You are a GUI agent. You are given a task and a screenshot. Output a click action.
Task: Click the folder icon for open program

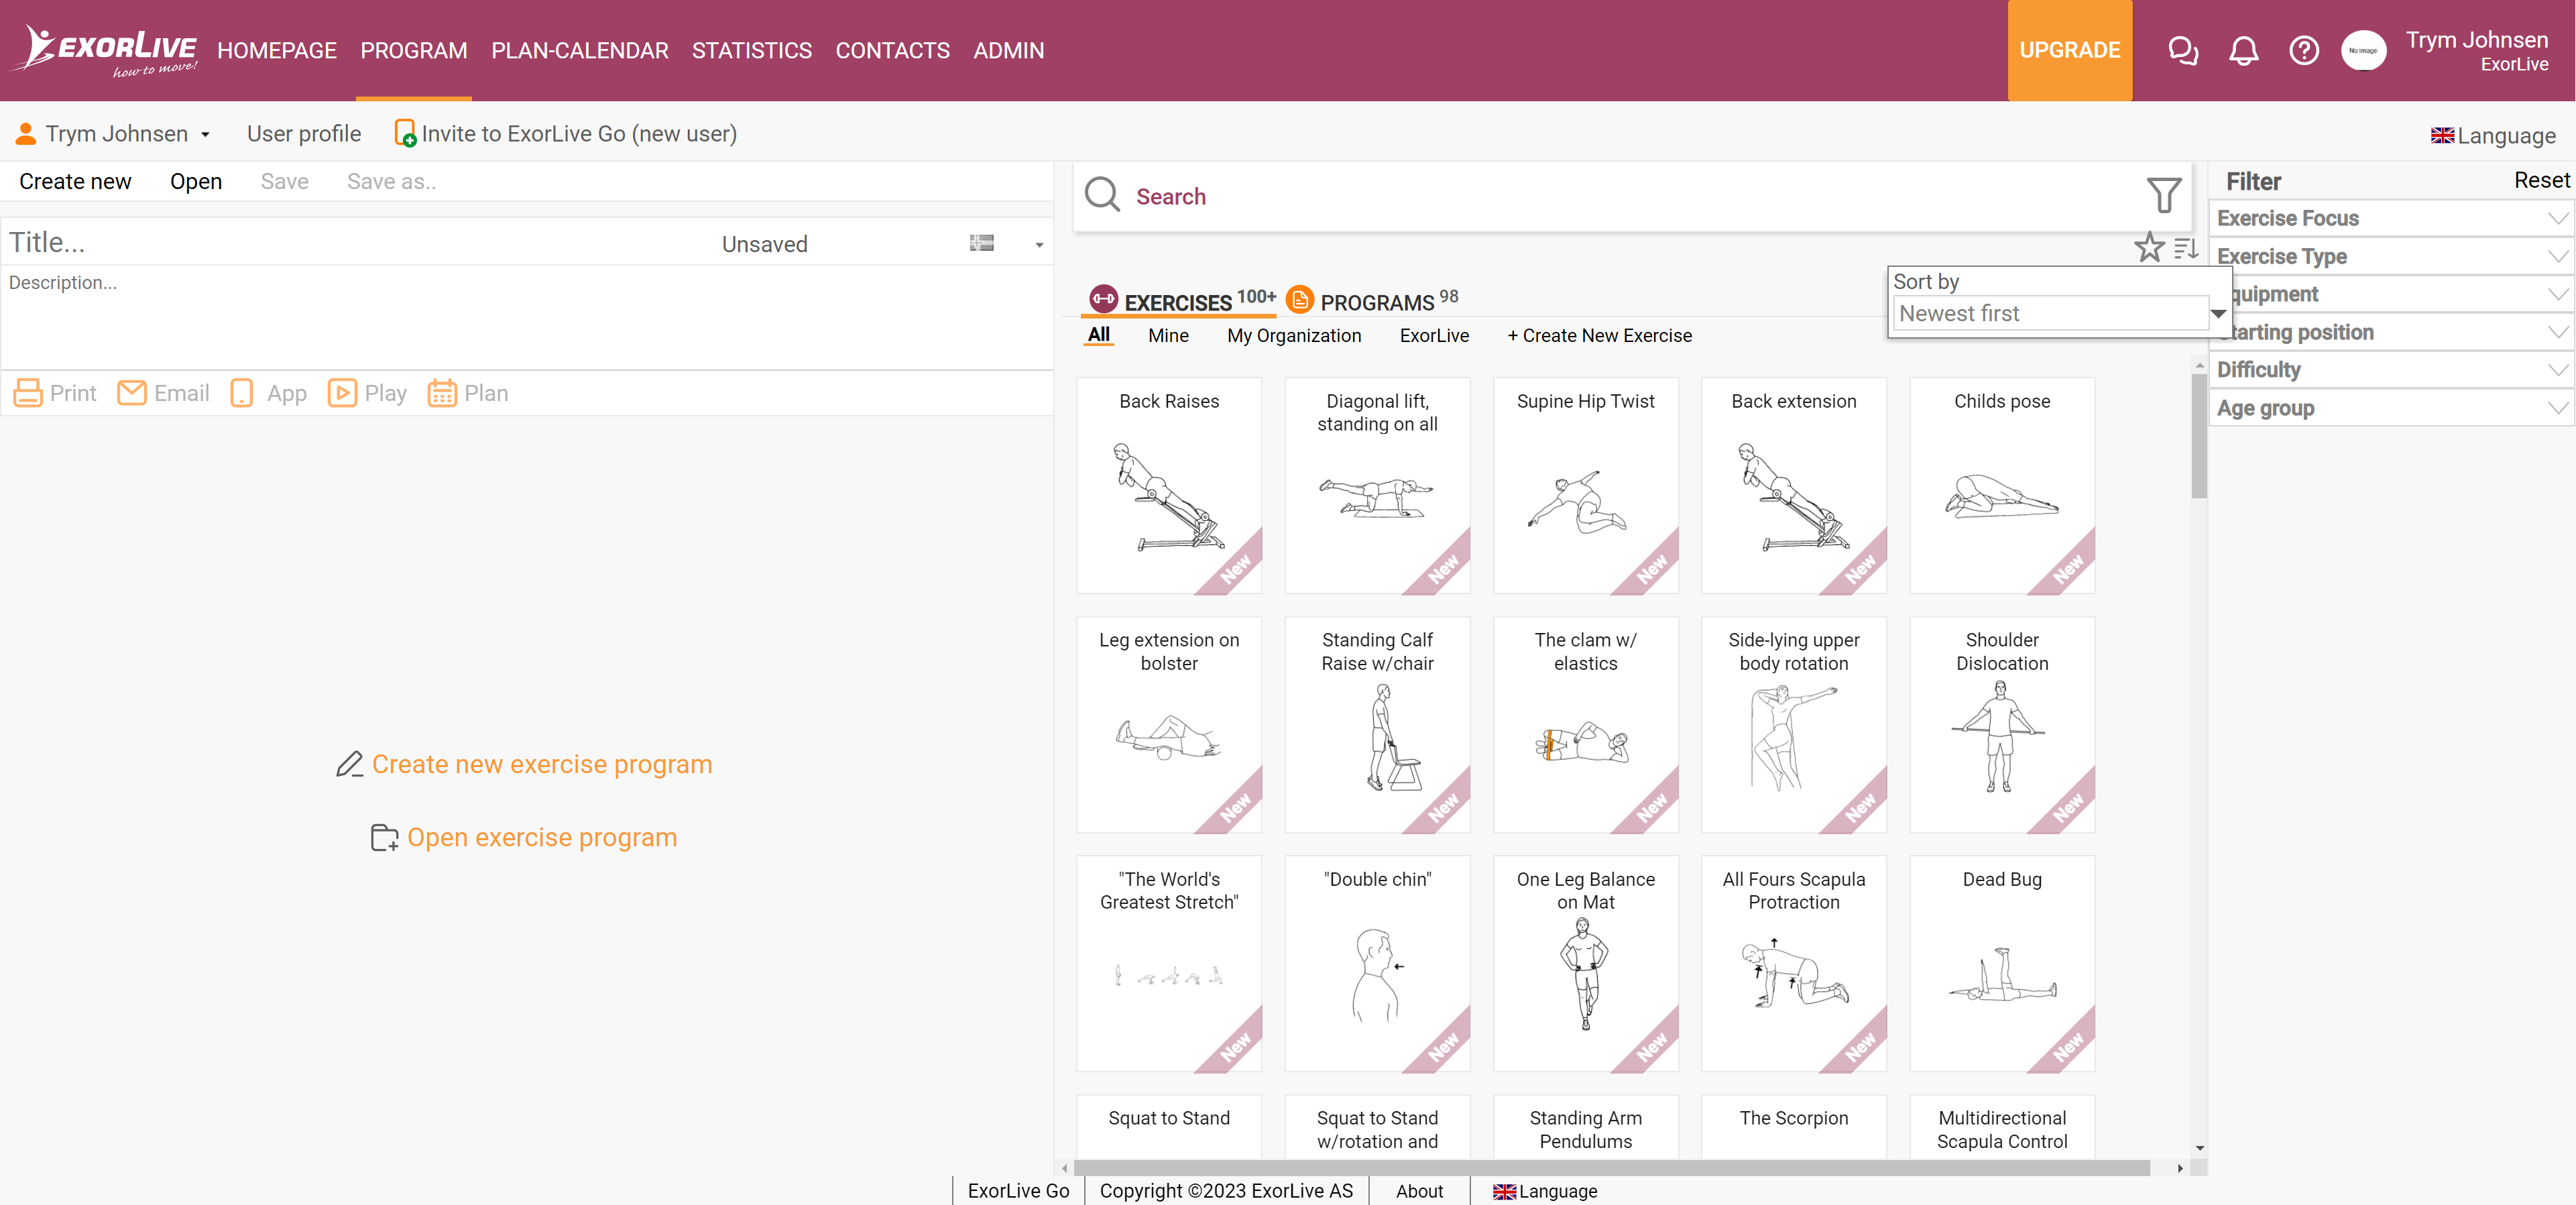(x=384, y=837)
